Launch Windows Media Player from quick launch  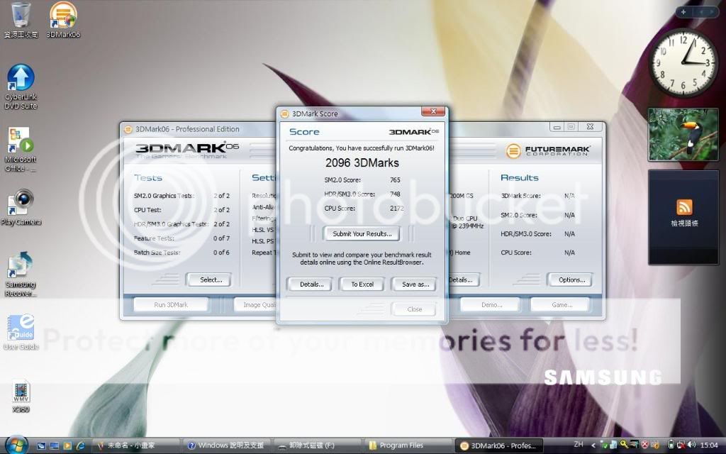coord(67,445)
